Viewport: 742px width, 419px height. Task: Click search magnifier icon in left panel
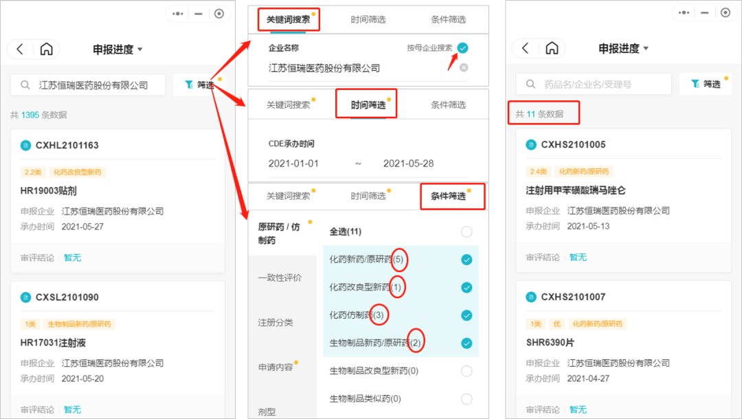click(25, 85)
